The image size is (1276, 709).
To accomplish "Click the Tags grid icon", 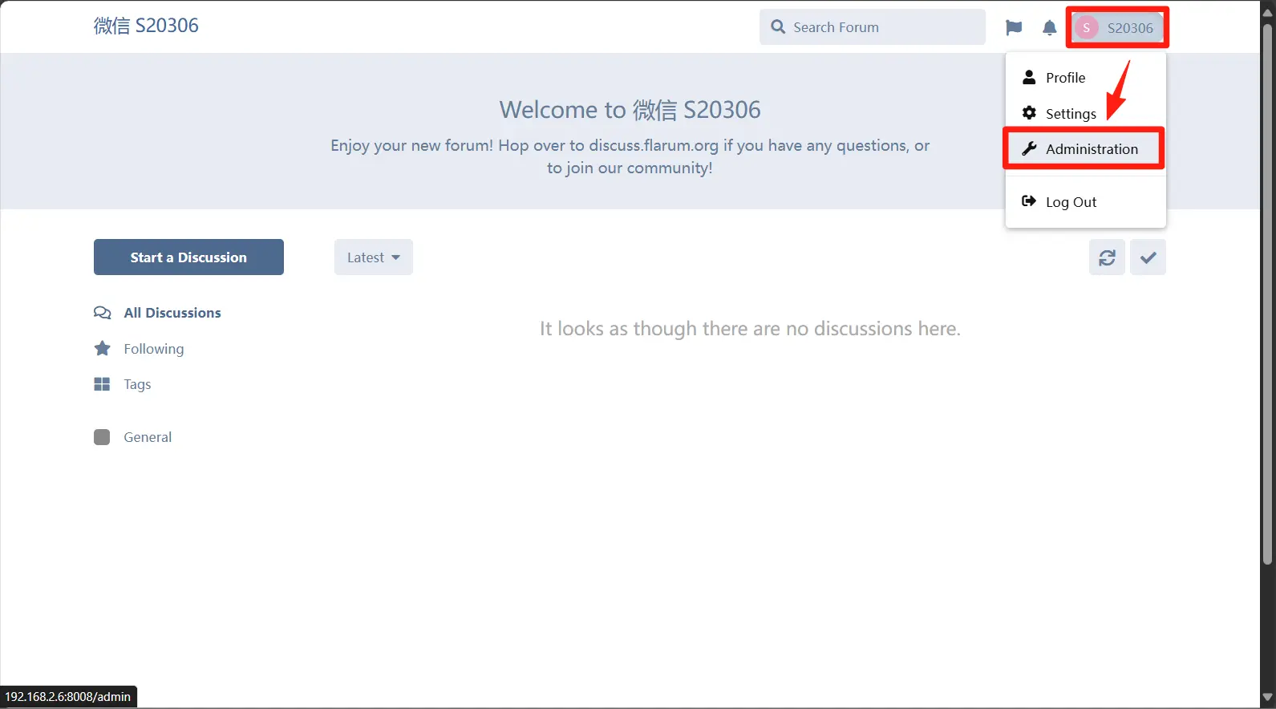I will tap(102, 384).
